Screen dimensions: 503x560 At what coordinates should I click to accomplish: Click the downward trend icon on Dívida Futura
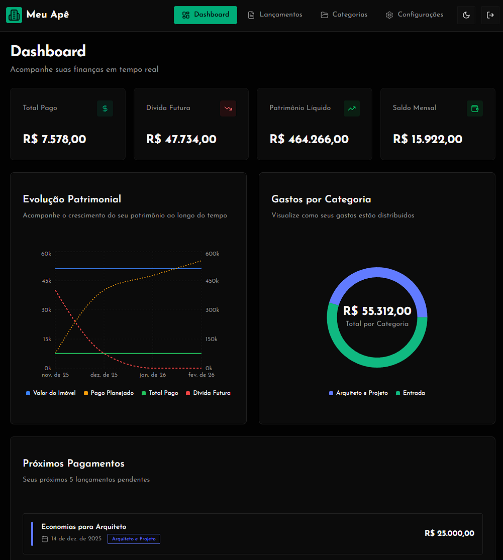228,108
